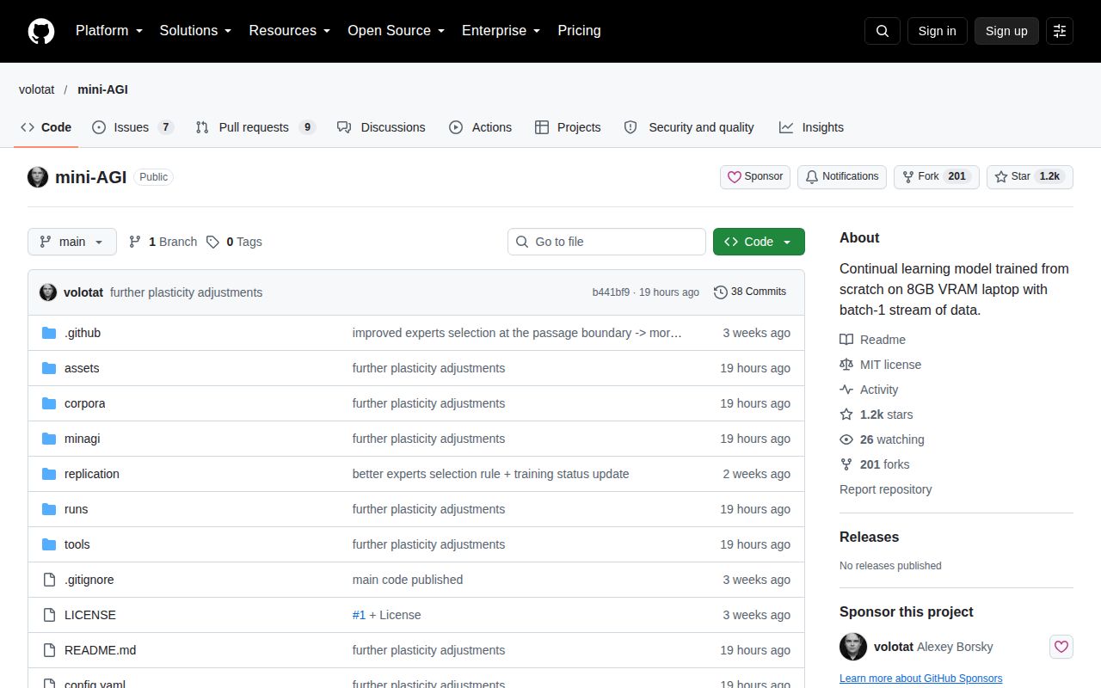Image resolution: width=1101 pixels, height=688 pixels.
Task: Open the .gitignore file
Action: (x=89, y=580)
